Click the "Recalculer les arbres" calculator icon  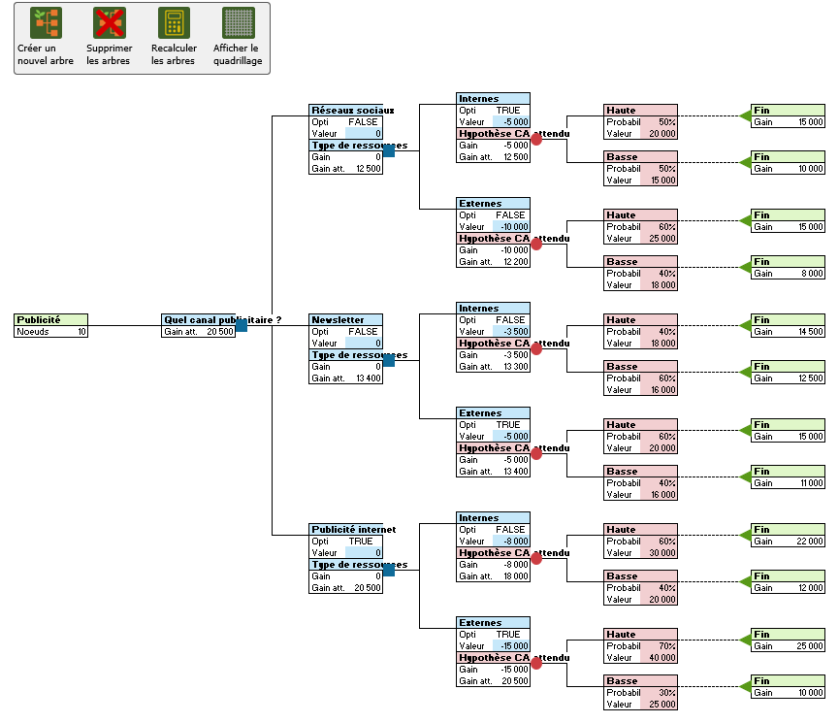click(x=173, y=21)
